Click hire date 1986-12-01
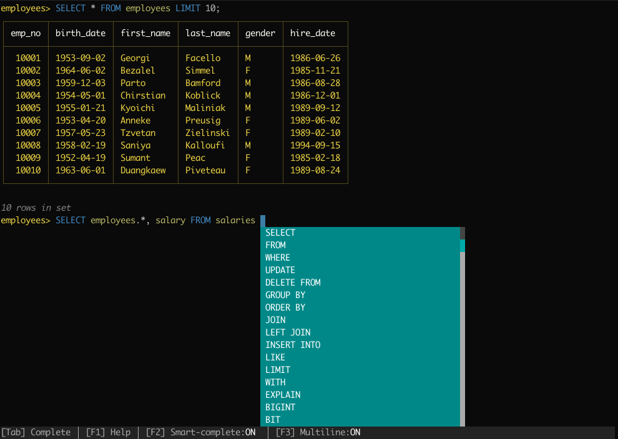Screen dimensions: 618x439 315,95
